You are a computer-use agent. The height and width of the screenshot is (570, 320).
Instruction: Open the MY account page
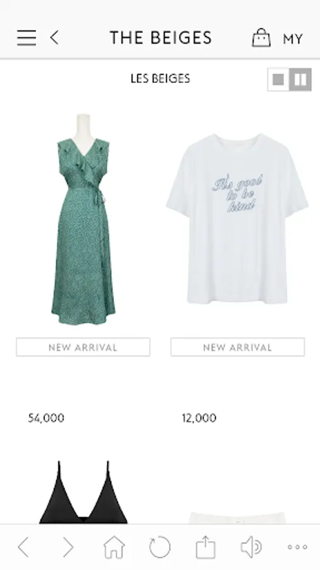[292, 39]
